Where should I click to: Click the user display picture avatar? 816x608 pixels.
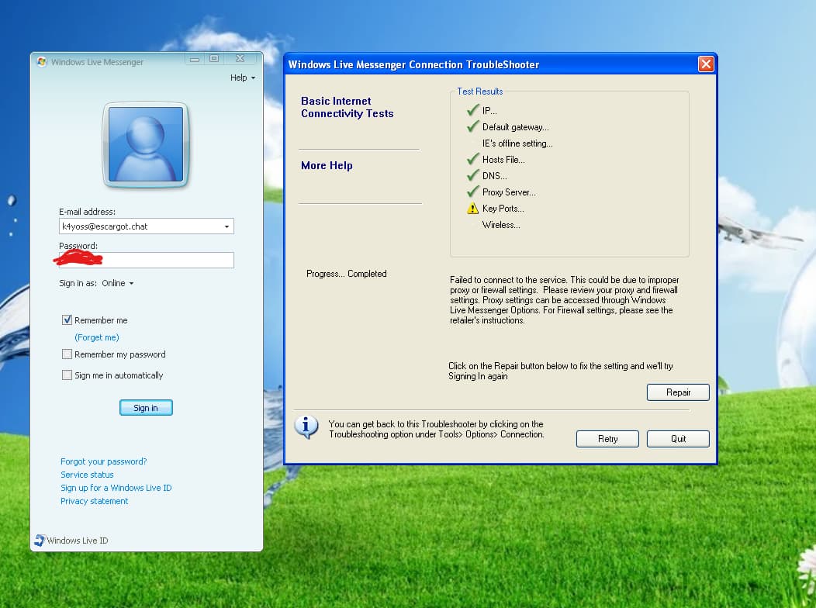146,144
